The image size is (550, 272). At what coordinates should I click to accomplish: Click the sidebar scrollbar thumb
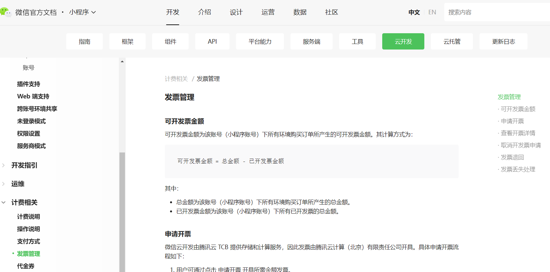[x=122, y=212]
